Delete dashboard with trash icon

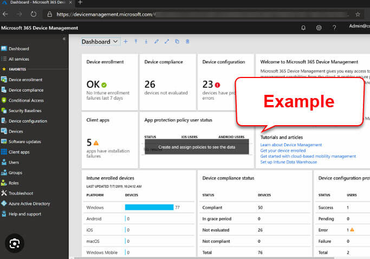187,42
